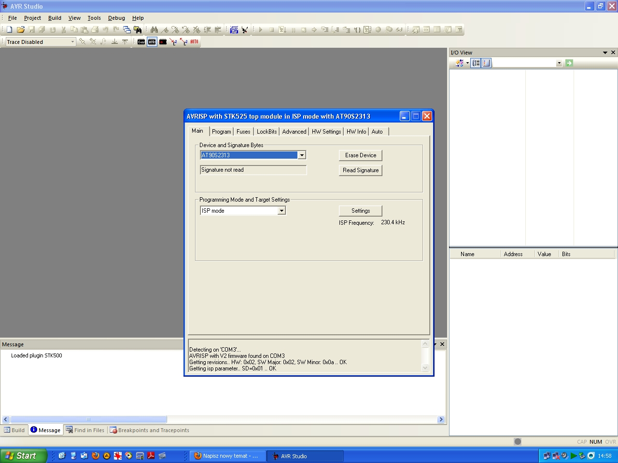The height and width of the screenshot is (463, 618).
Task: Switch to the LockBits tab
Action: click(x=267, y=132)
